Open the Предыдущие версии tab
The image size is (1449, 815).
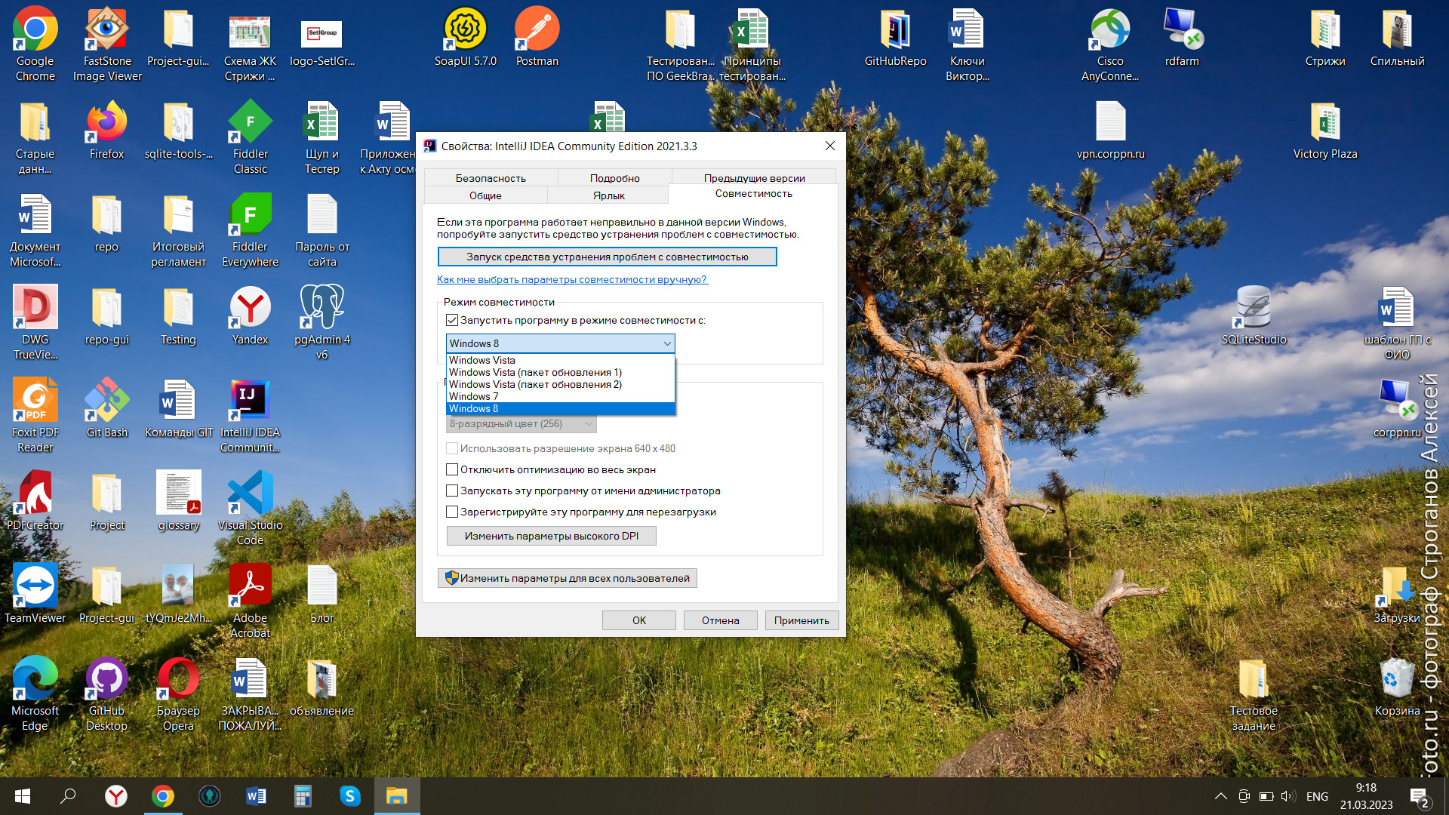pyautogui.click(x=754, y=178)
